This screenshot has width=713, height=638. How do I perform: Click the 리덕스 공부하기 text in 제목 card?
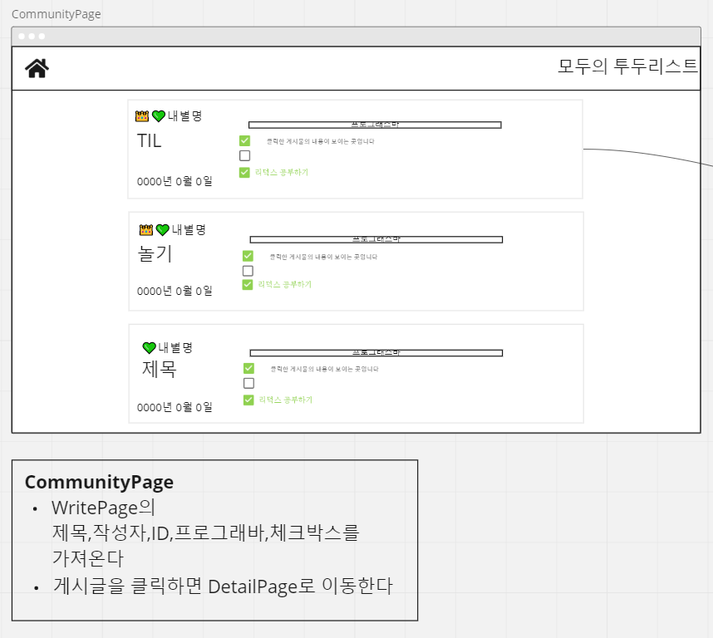tap(286, 400)
